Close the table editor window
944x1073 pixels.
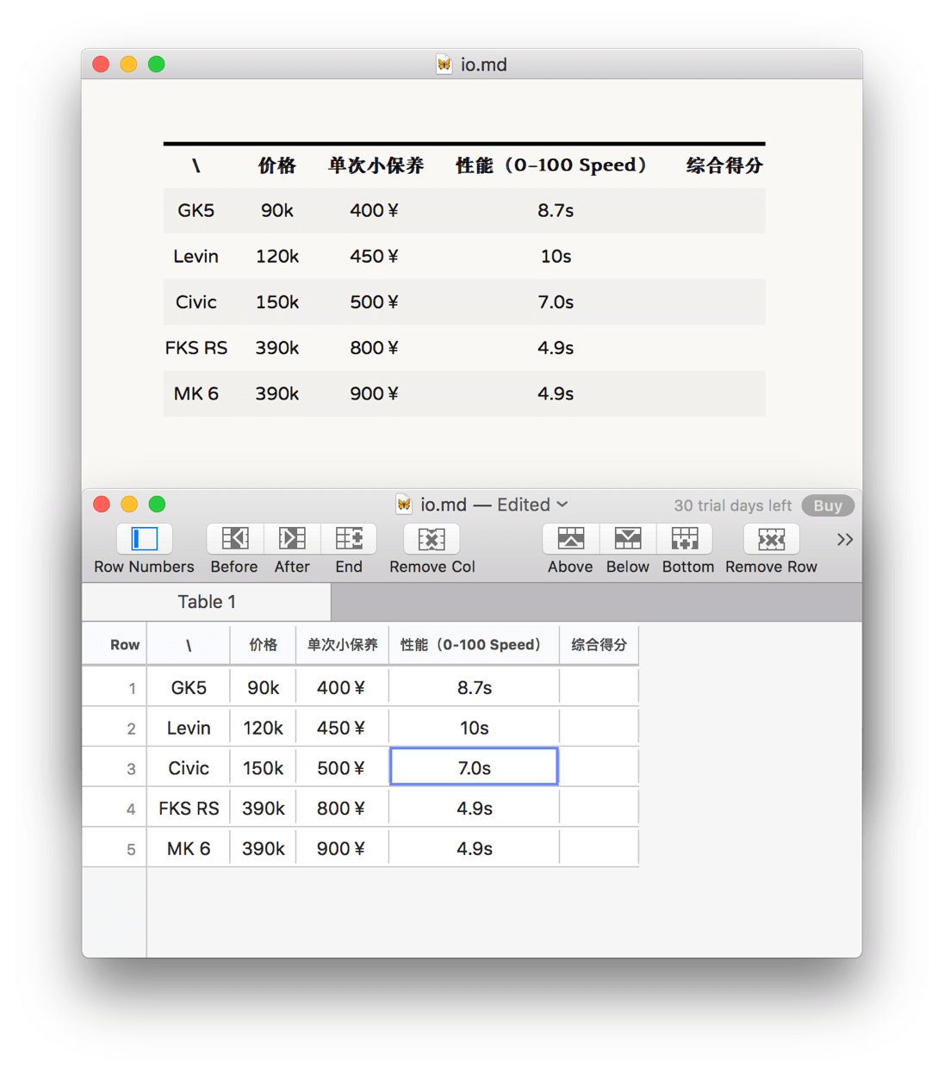click(102, 505)
